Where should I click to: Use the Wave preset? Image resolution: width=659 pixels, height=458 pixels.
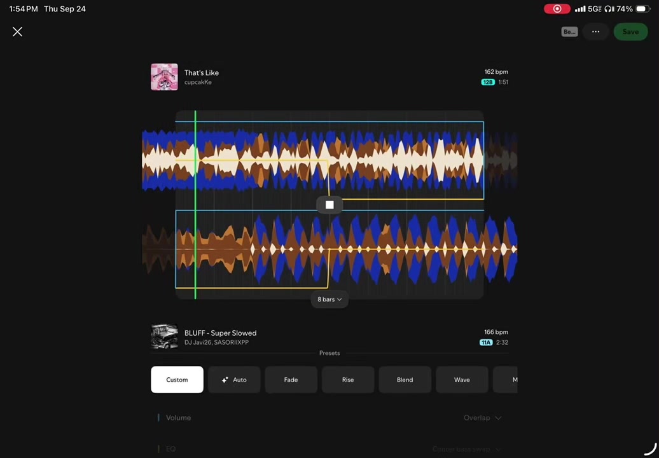click(462, 379)
